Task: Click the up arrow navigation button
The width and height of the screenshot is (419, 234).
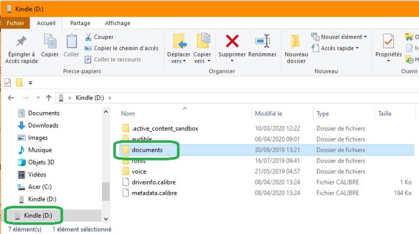Action: click(x=49, y=98)
